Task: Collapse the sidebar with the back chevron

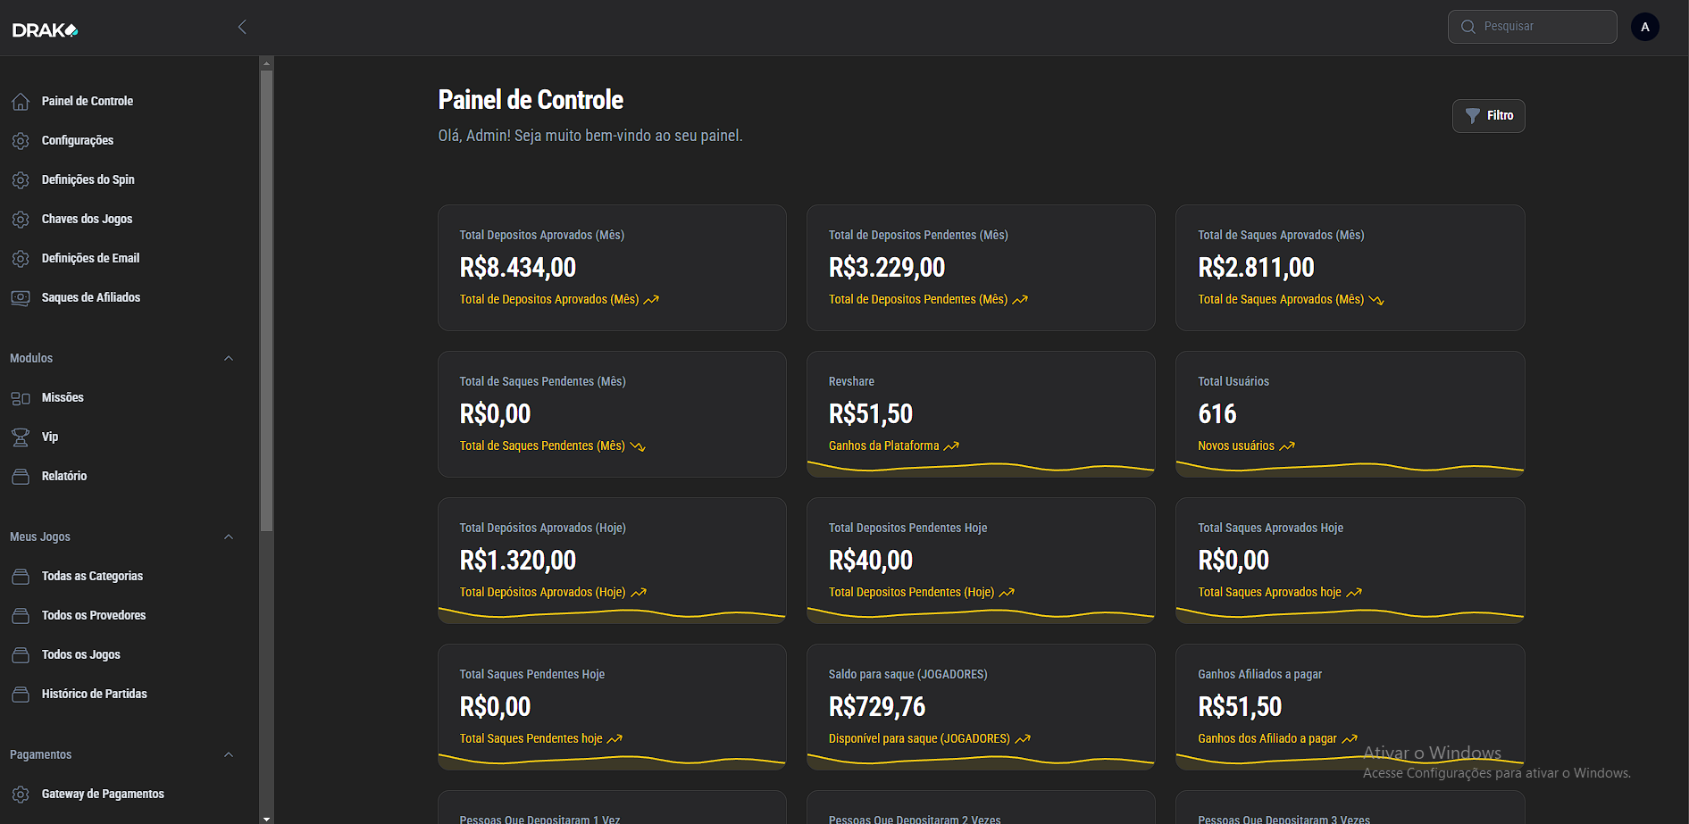Action: click(x=242, y=27)
